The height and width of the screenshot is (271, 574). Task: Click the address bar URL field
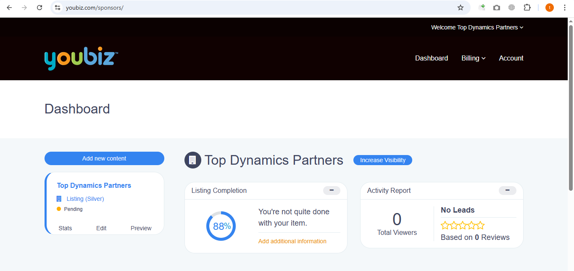[x=261, y=8]
